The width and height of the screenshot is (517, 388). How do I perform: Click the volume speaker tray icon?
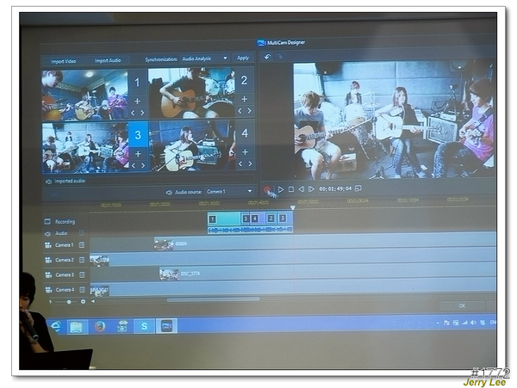473,323
